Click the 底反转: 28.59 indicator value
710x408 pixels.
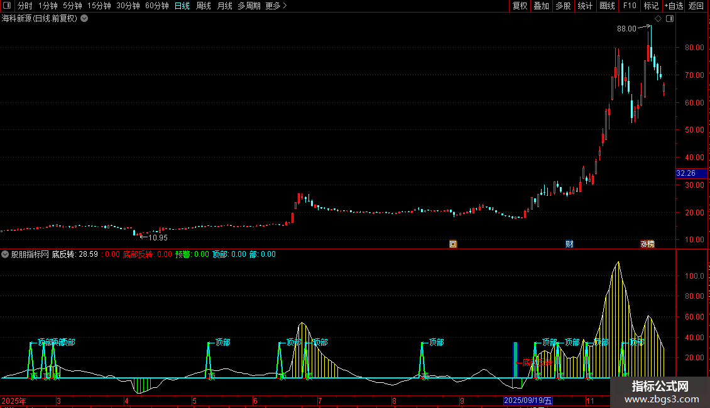pyautogui.click(x=75, y=254)
